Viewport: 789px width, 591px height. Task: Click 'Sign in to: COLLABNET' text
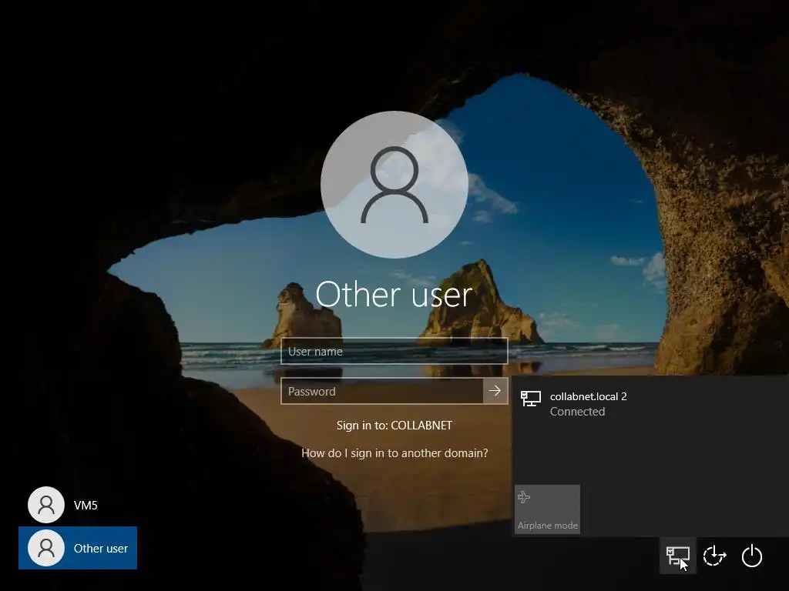[394, 425]
